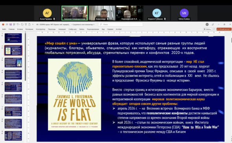Viewport: 232px width, 143px height.
Task: Click the Undo arrow icon
Action: coord(18,24)
